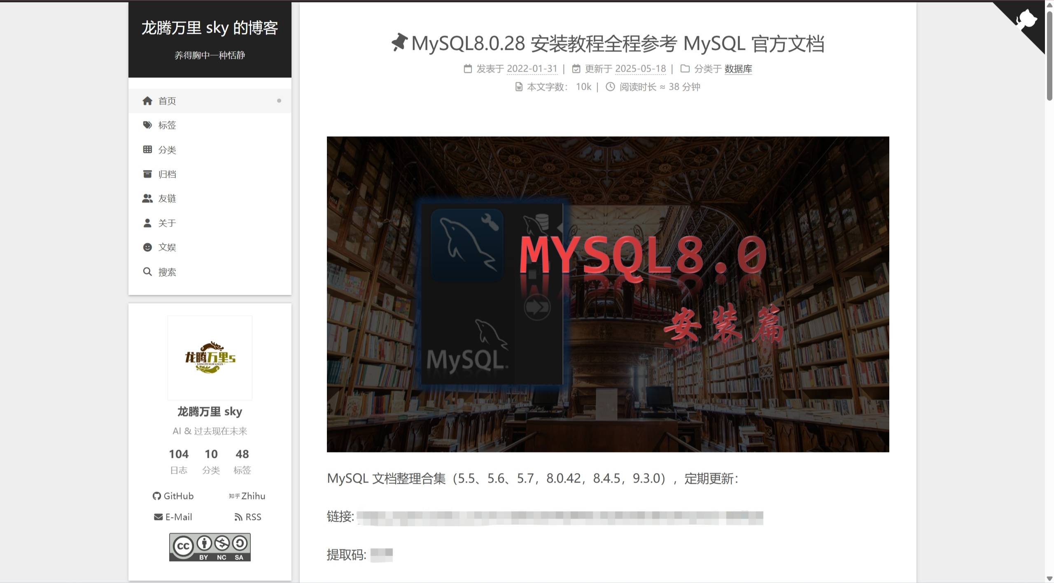Click the calendar icon before 发表于
Screen dimensions: 1054x583
coord(468,69)
